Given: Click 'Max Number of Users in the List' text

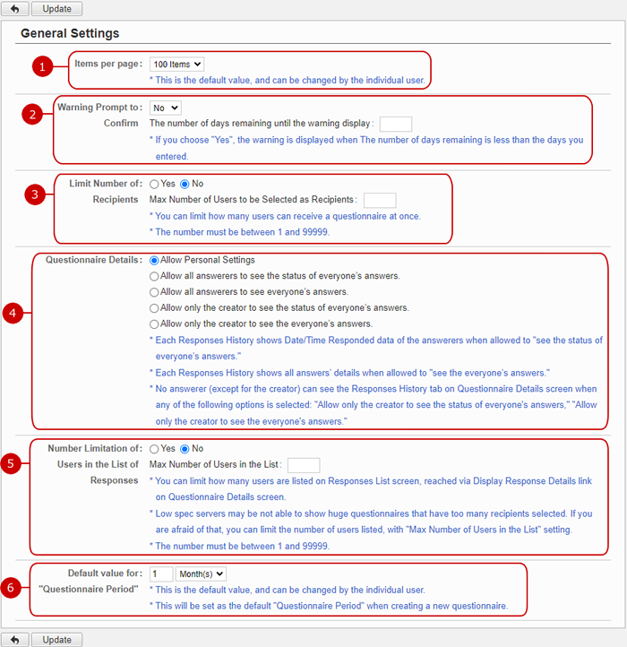Looking at the screenshot, I should [214, 464].
